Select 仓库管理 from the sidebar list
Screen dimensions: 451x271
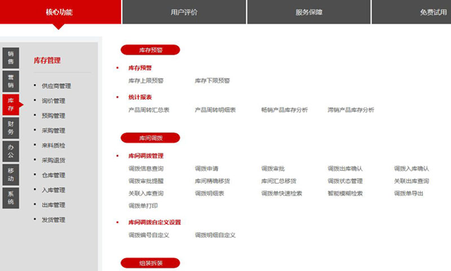(x=53, y=175)
